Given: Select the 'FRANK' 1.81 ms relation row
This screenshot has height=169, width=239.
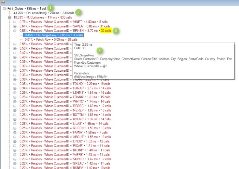Looking at the screenshot, I should point(65,97).
